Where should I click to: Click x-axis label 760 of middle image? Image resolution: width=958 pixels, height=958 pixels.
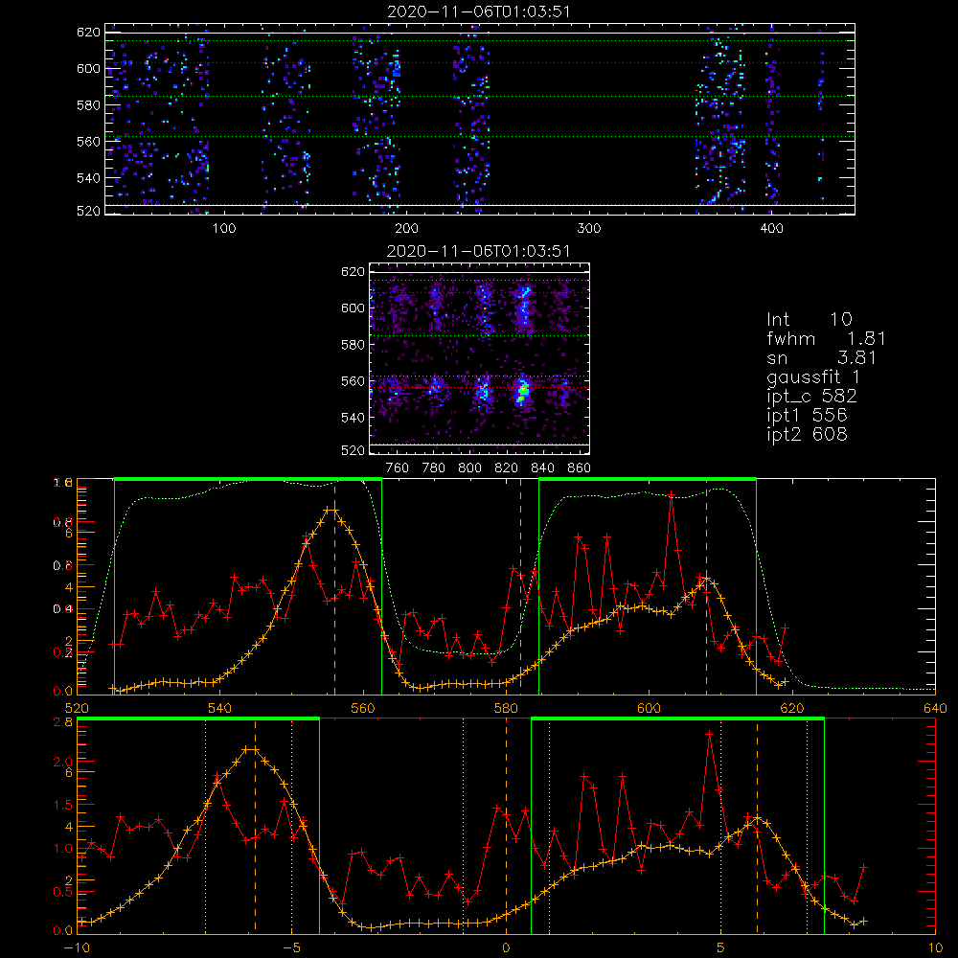coord(398,468)
